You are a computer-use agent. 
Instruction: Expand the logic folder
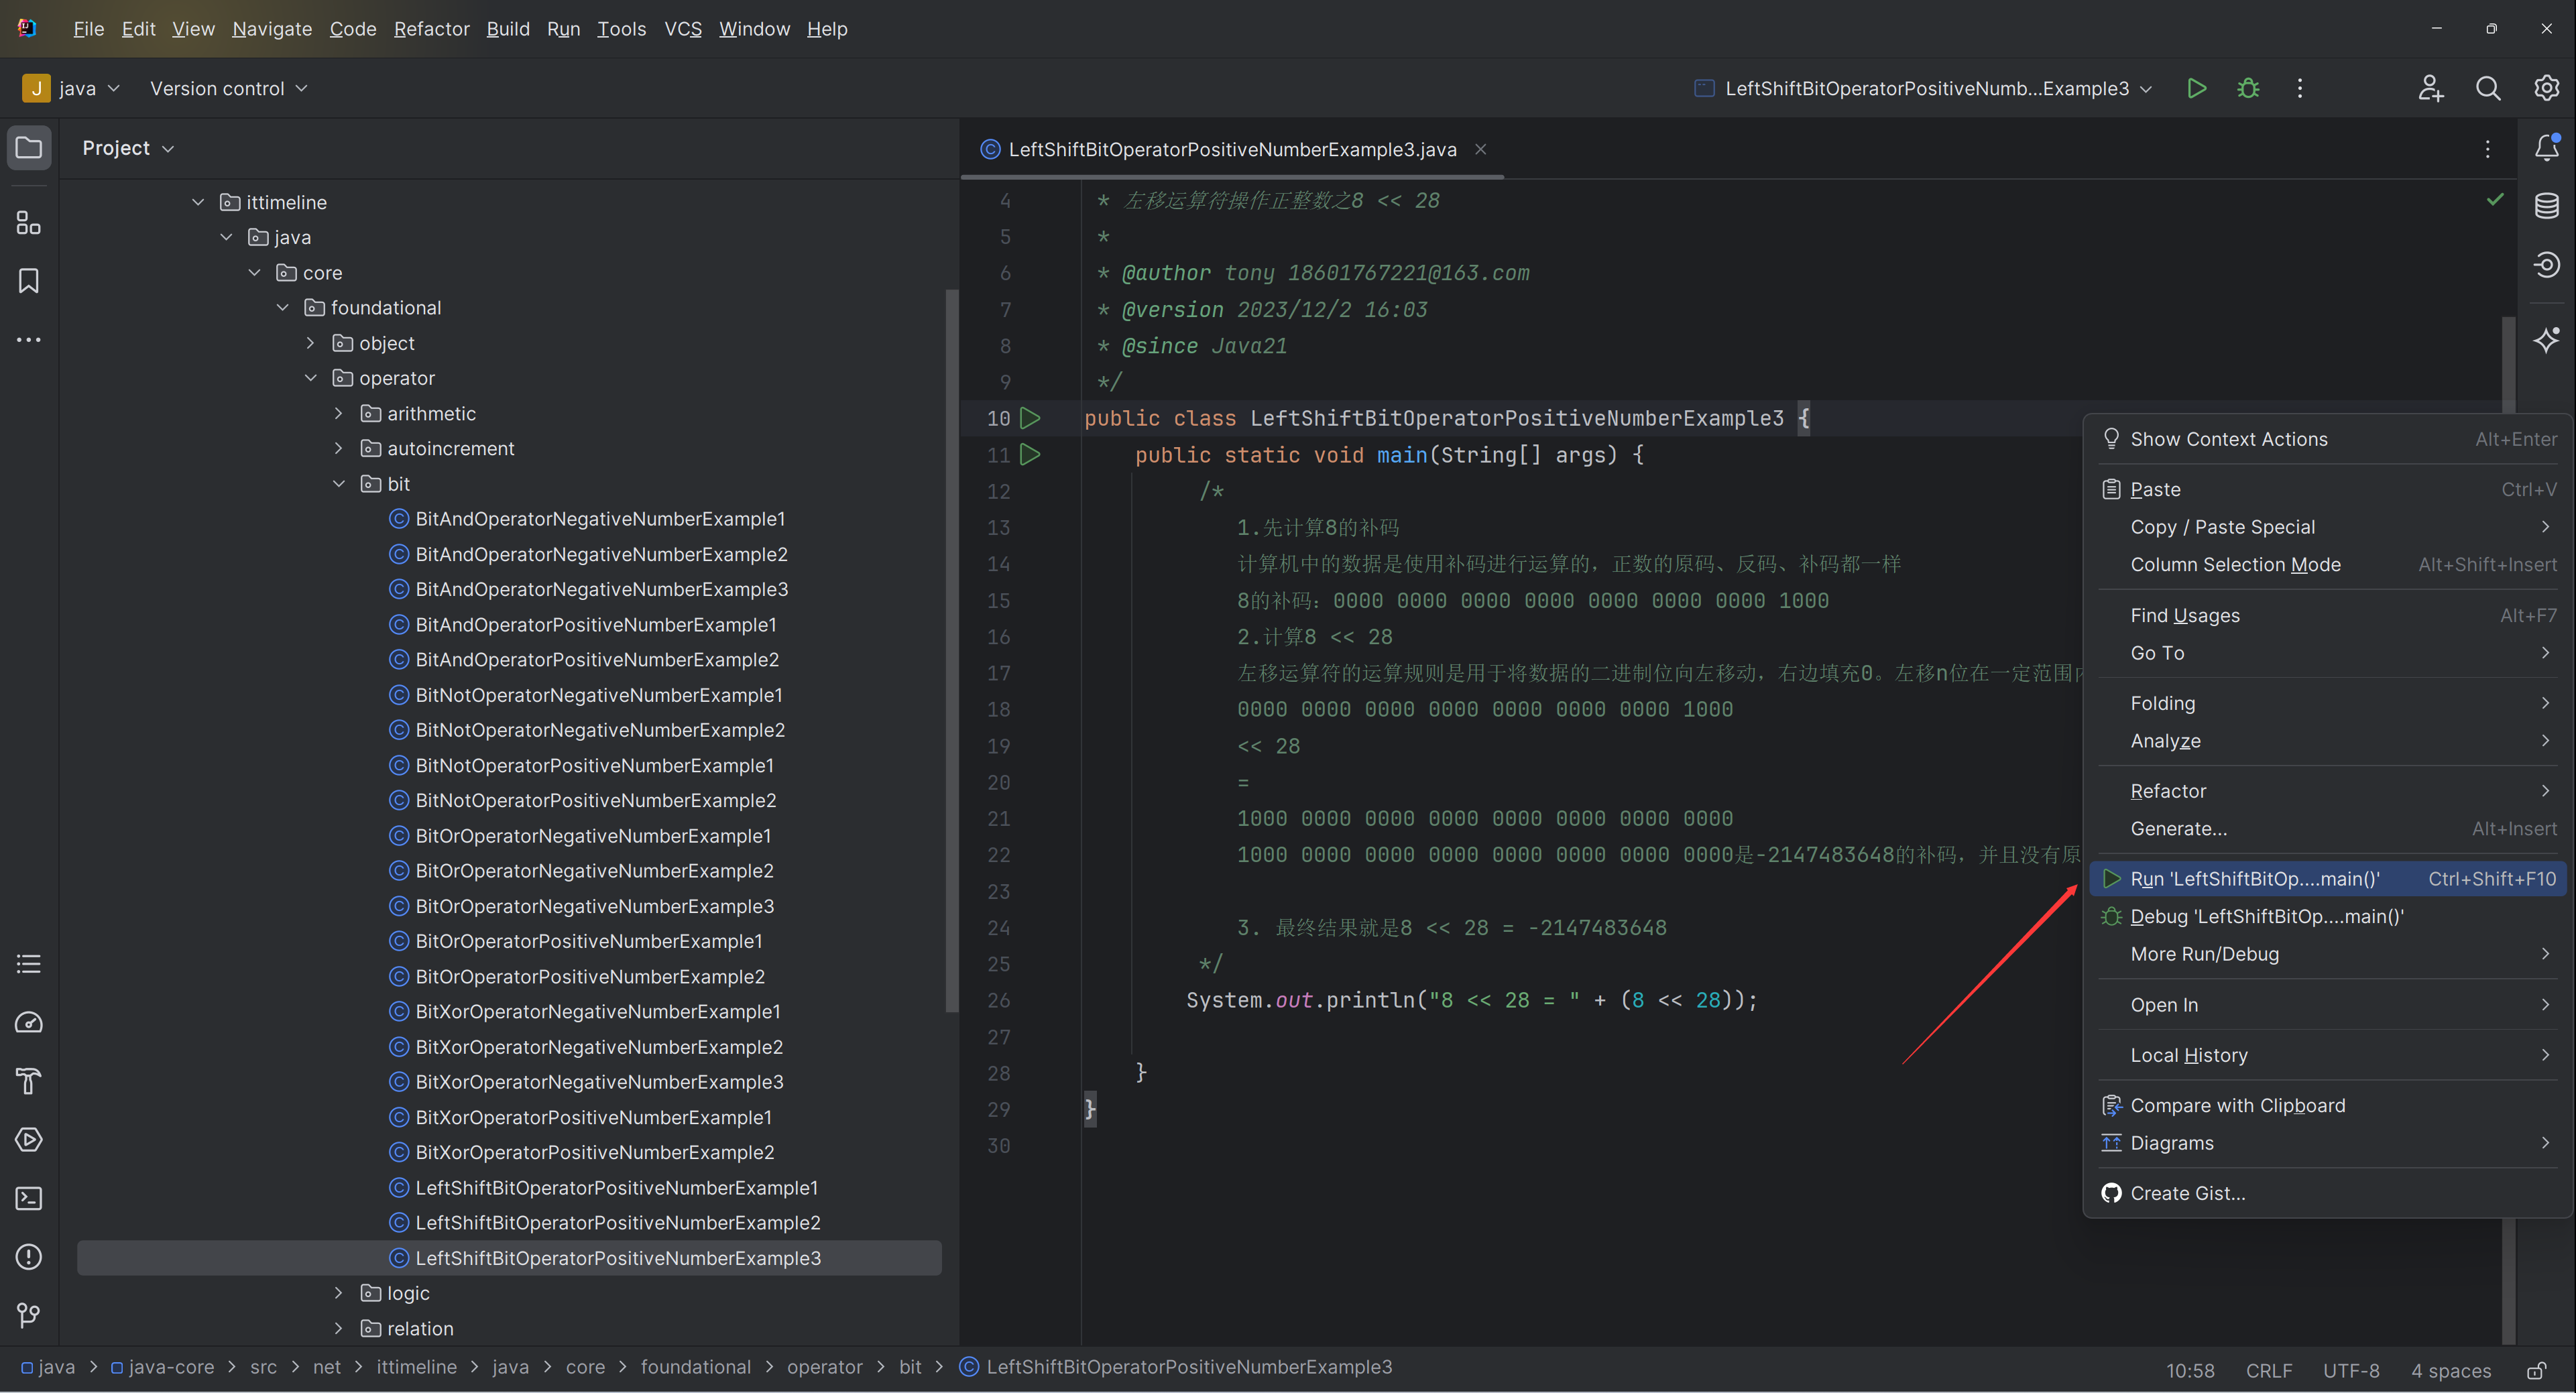(339, 1293)
